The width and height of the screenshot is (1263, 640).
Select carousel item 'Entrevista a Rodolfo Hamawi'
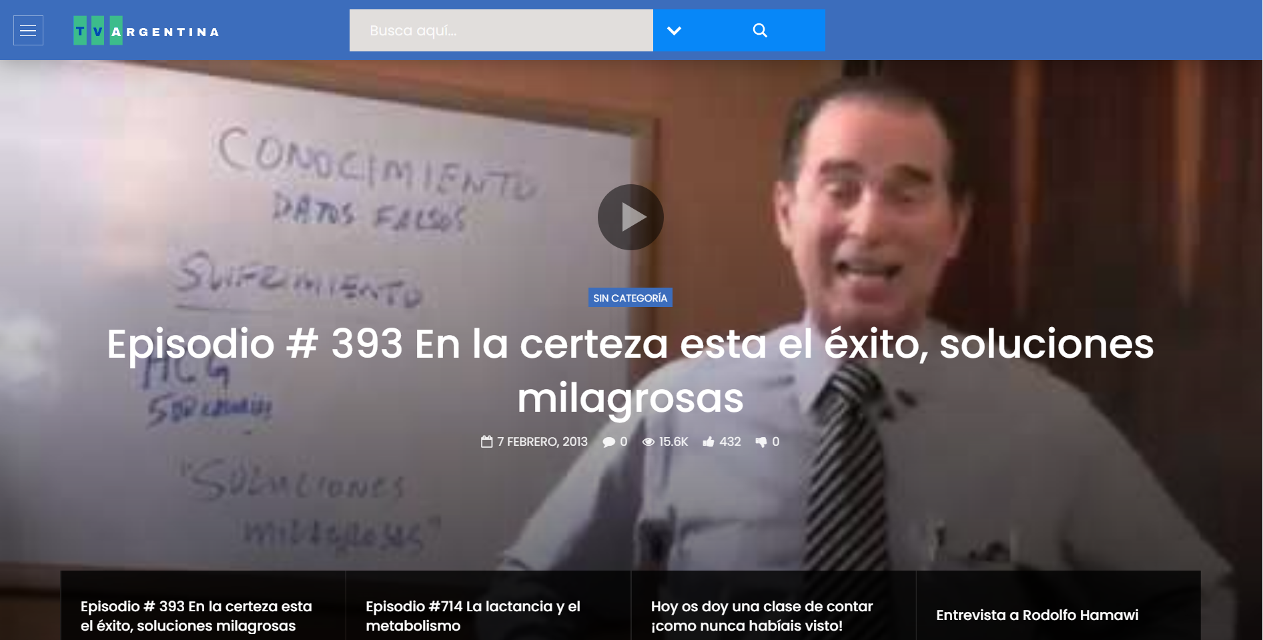(1059, 606)
